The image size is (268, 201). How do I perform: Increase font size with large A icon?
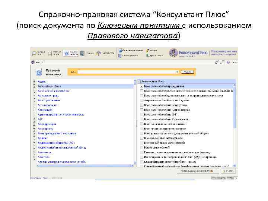click(216, 63)
